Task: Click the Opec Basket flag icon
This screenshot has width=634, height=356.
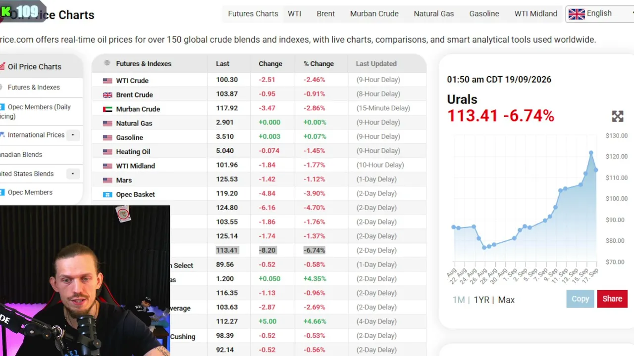Action: pyautogui.click(x=107, y=194)
